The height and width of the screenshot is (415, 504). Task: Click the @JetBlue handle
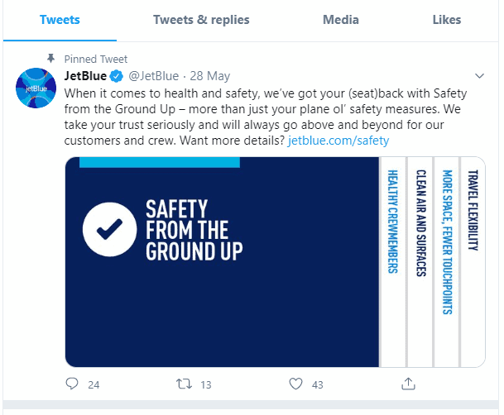pos(152,76)
